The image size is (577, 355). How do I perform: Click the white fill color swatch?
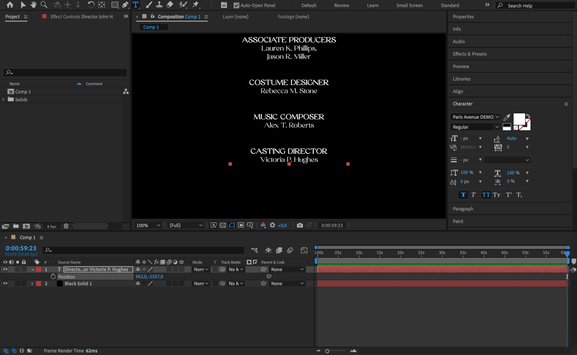[x=519, y=119]
